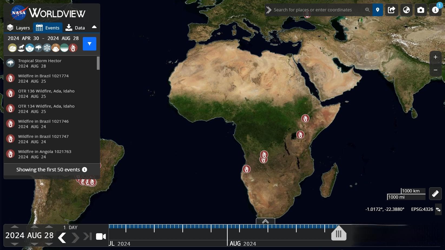This screenshot has width=445, height=250.
Task: Click the 2024 year field in date selector
Action: pos(15,235)
